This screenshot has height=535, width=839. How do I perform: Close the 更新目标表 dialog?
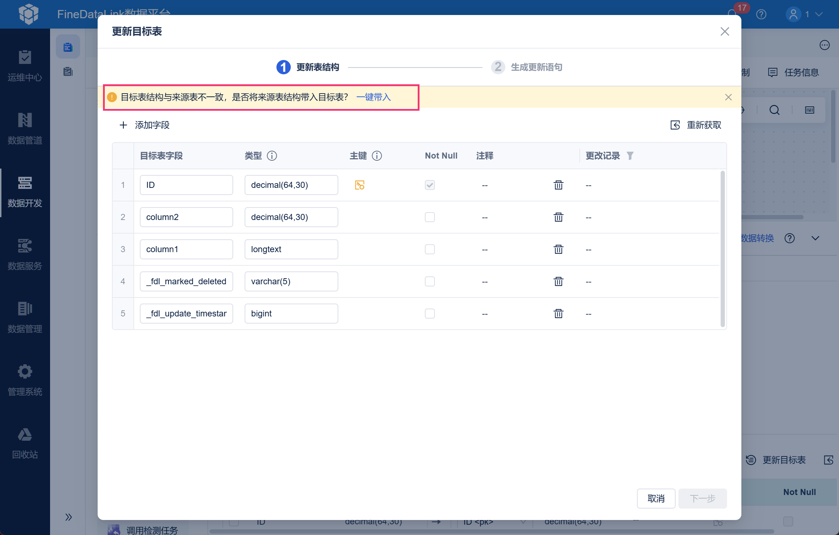[725, 31]
